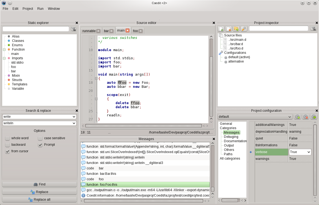
Task: Add a folder to the project sources
Action: coord(236,29)
